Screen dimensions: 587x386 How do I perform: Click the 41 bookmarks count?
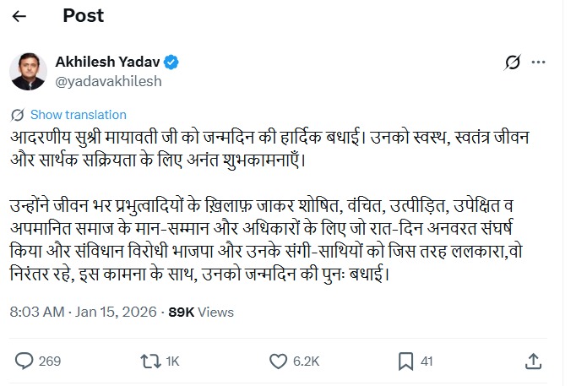click(x=427, y=362)
